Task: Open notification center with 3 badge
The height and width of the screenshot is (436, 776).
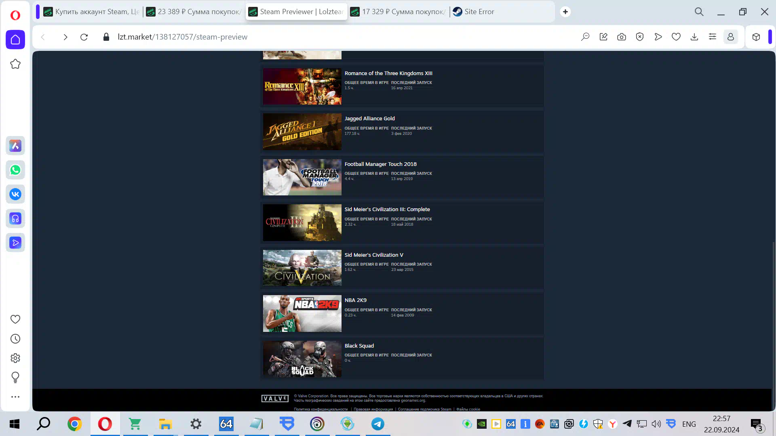Action: tap(757, 425)
